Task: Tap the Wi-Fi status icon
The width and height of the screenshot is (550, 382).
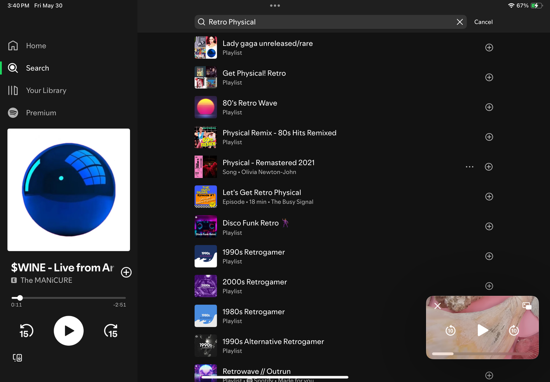Action: tap(511, 6)
